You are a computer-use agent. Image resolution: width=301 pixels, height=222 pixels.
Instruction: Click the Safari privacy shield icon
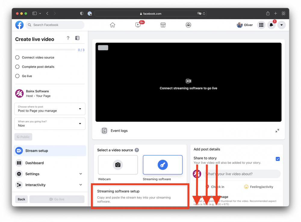coord(82,14)
